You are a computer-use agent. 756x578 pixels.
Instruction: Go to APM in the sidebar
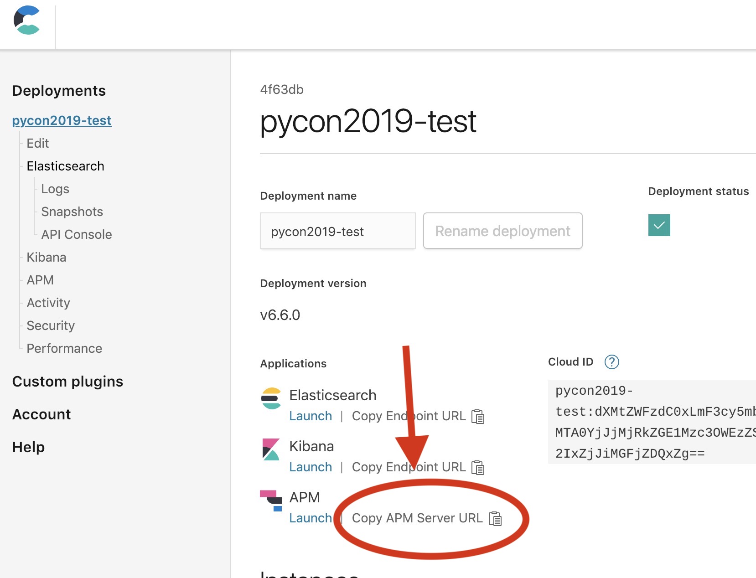click(x=40, y=280)
